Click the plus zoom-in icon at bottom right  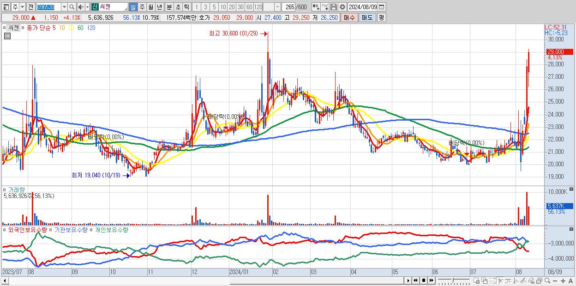(x=563, y=281)
